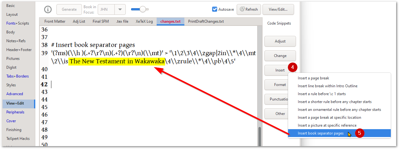
Task: Choose Insert a rule before \c 1 starts
Action: tap(339, 94)
